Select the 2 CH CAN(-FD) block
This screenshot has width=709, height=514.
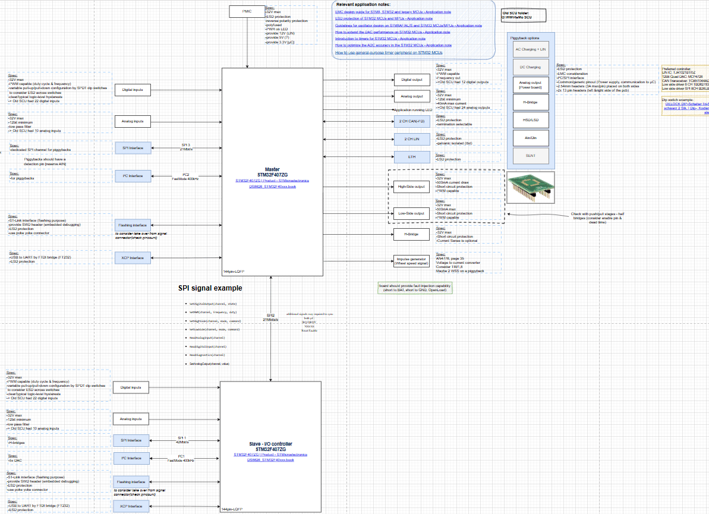coord(411,121)
